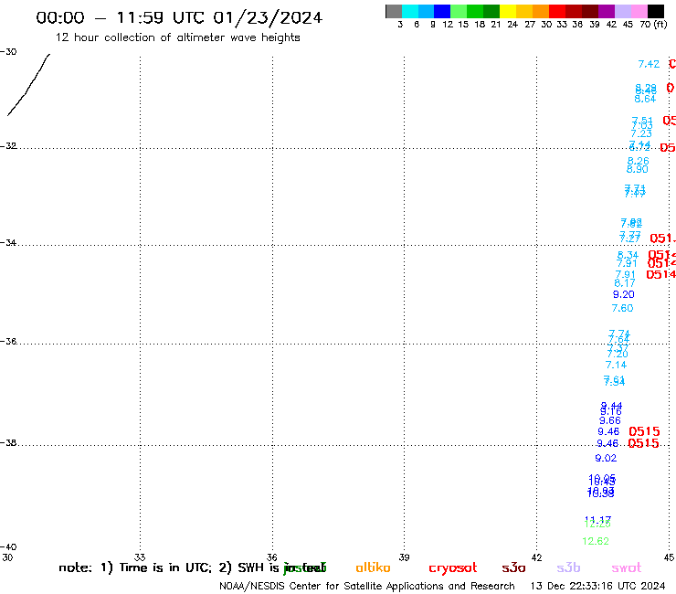Viewport: 676px width, 594px height.
Task: Select the s3b satellite label
Action: (x=568, y=567)
